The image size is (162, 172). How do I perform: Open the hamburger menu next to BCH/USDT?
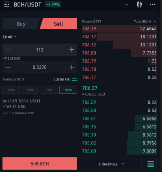(6, 4)
